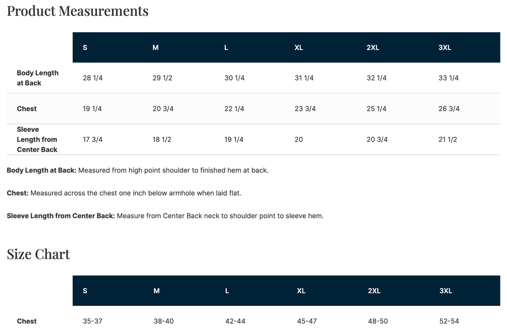Click the 35-37 chest size range
The height and width of the screenshot is (336, 507).
click(x=93, y=321)
